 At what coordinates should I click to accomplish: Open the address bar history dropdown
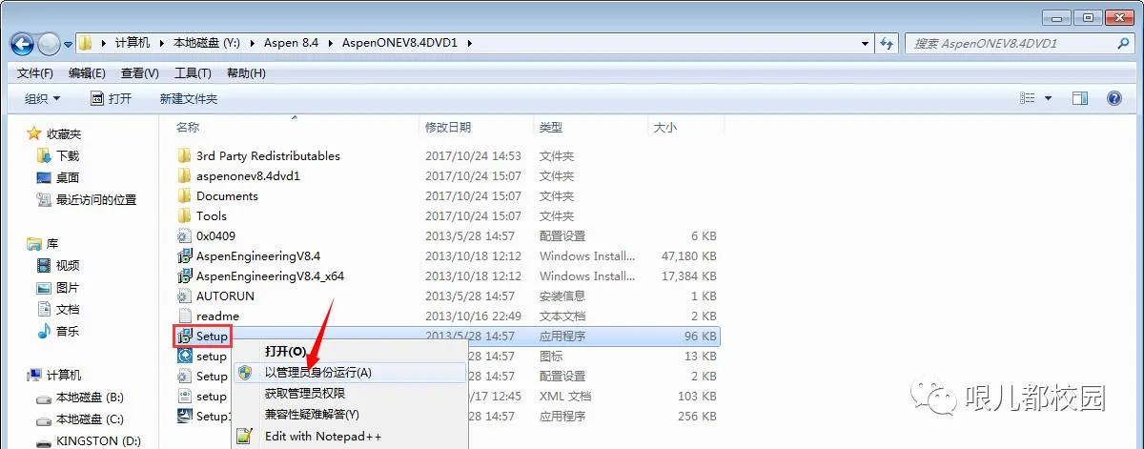coord(865,43)
